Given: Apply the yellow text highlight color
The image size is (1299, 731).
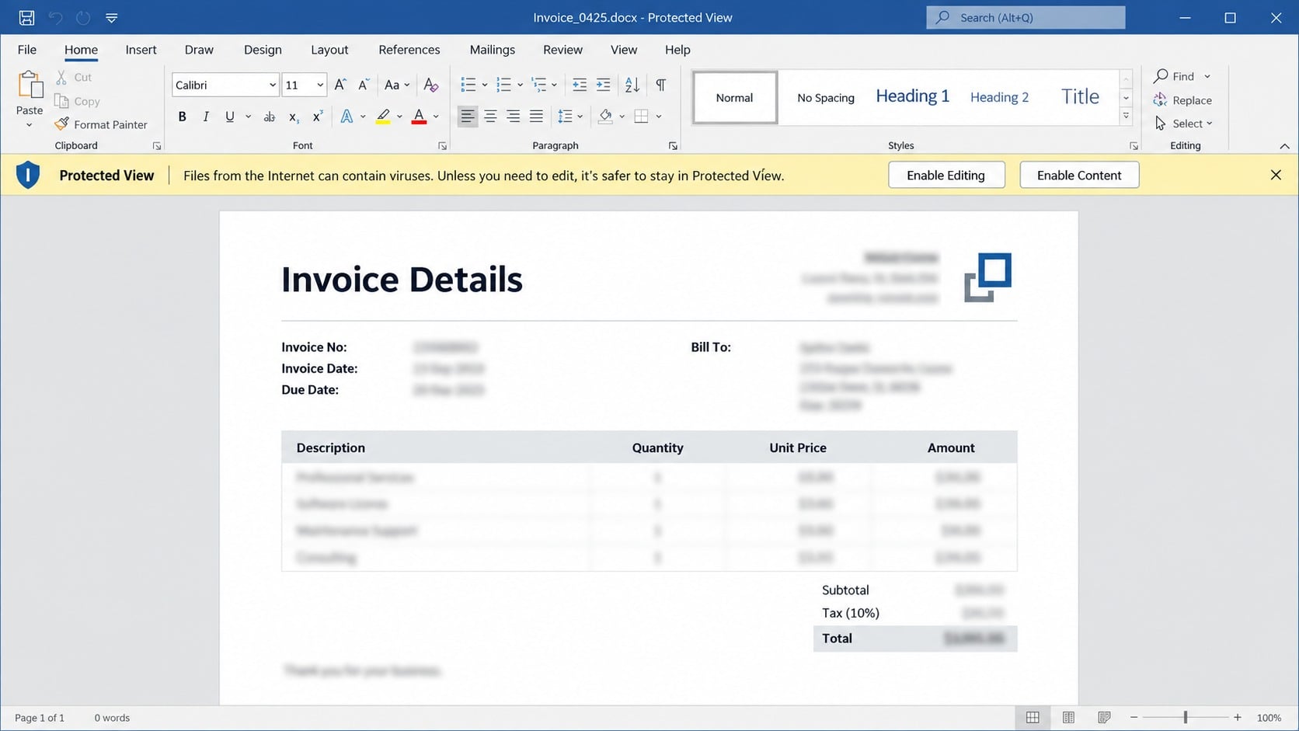Looking at the screenshot, I should point(383,117).
